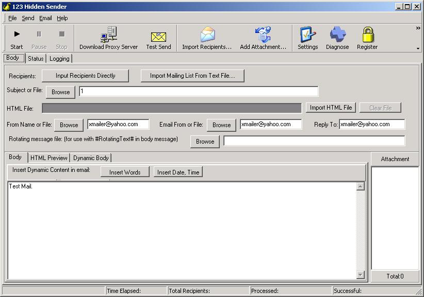Click in the message body text area
This screenshot has height=297, width=424.
pyautogui.click(x=182, y=231)
